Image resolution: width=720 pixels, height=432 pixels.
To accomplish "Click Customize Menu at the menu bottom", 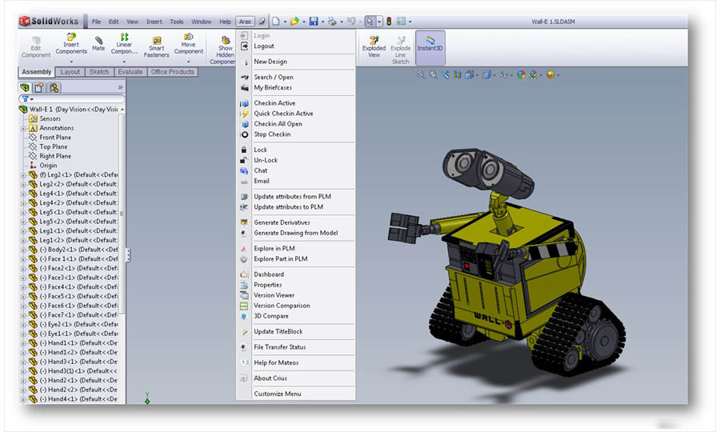I will (x=277, y=394).
